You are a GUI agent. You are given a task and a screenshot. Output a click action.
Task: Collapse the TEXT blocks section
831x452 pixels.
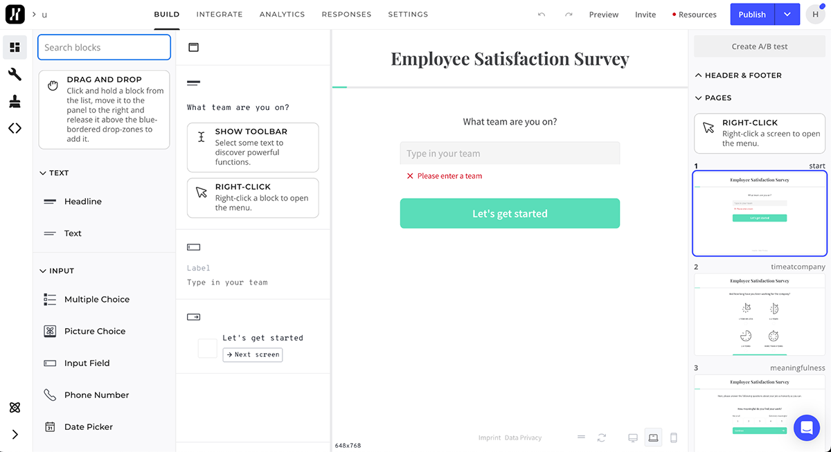(x=43, y=173)
